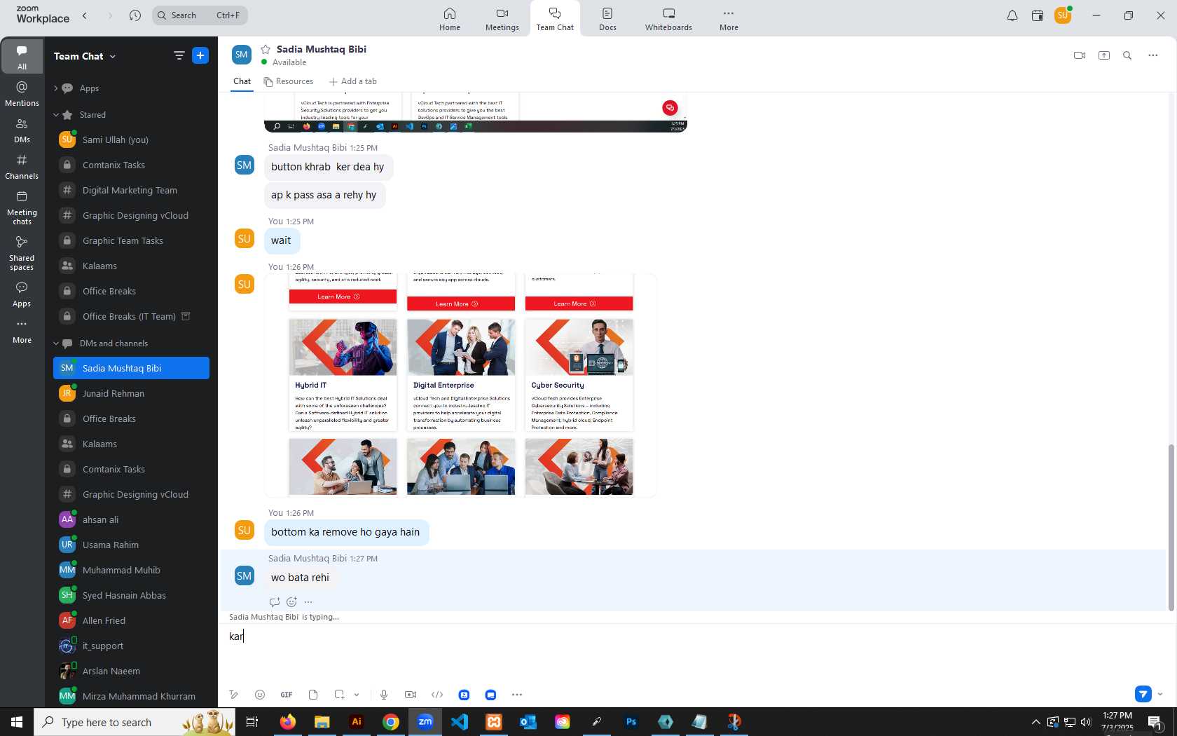The height and width of the screenshot is (736, 1177).
Task: Expand the Team Chat header dropdown
Action: pos(113,56)
